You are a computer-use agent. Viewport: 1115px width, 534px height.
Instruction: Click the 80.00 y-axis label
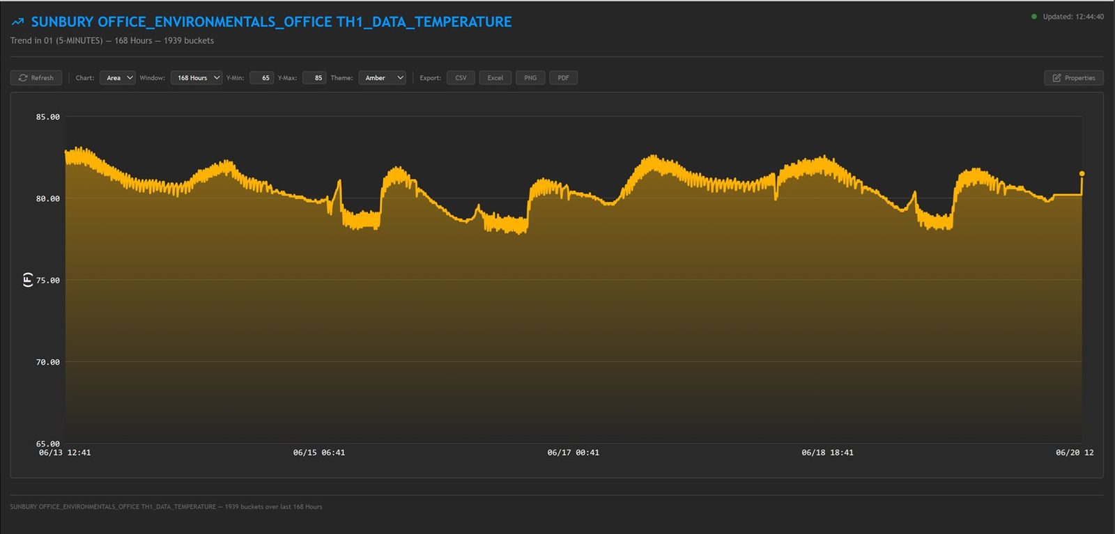48,198
